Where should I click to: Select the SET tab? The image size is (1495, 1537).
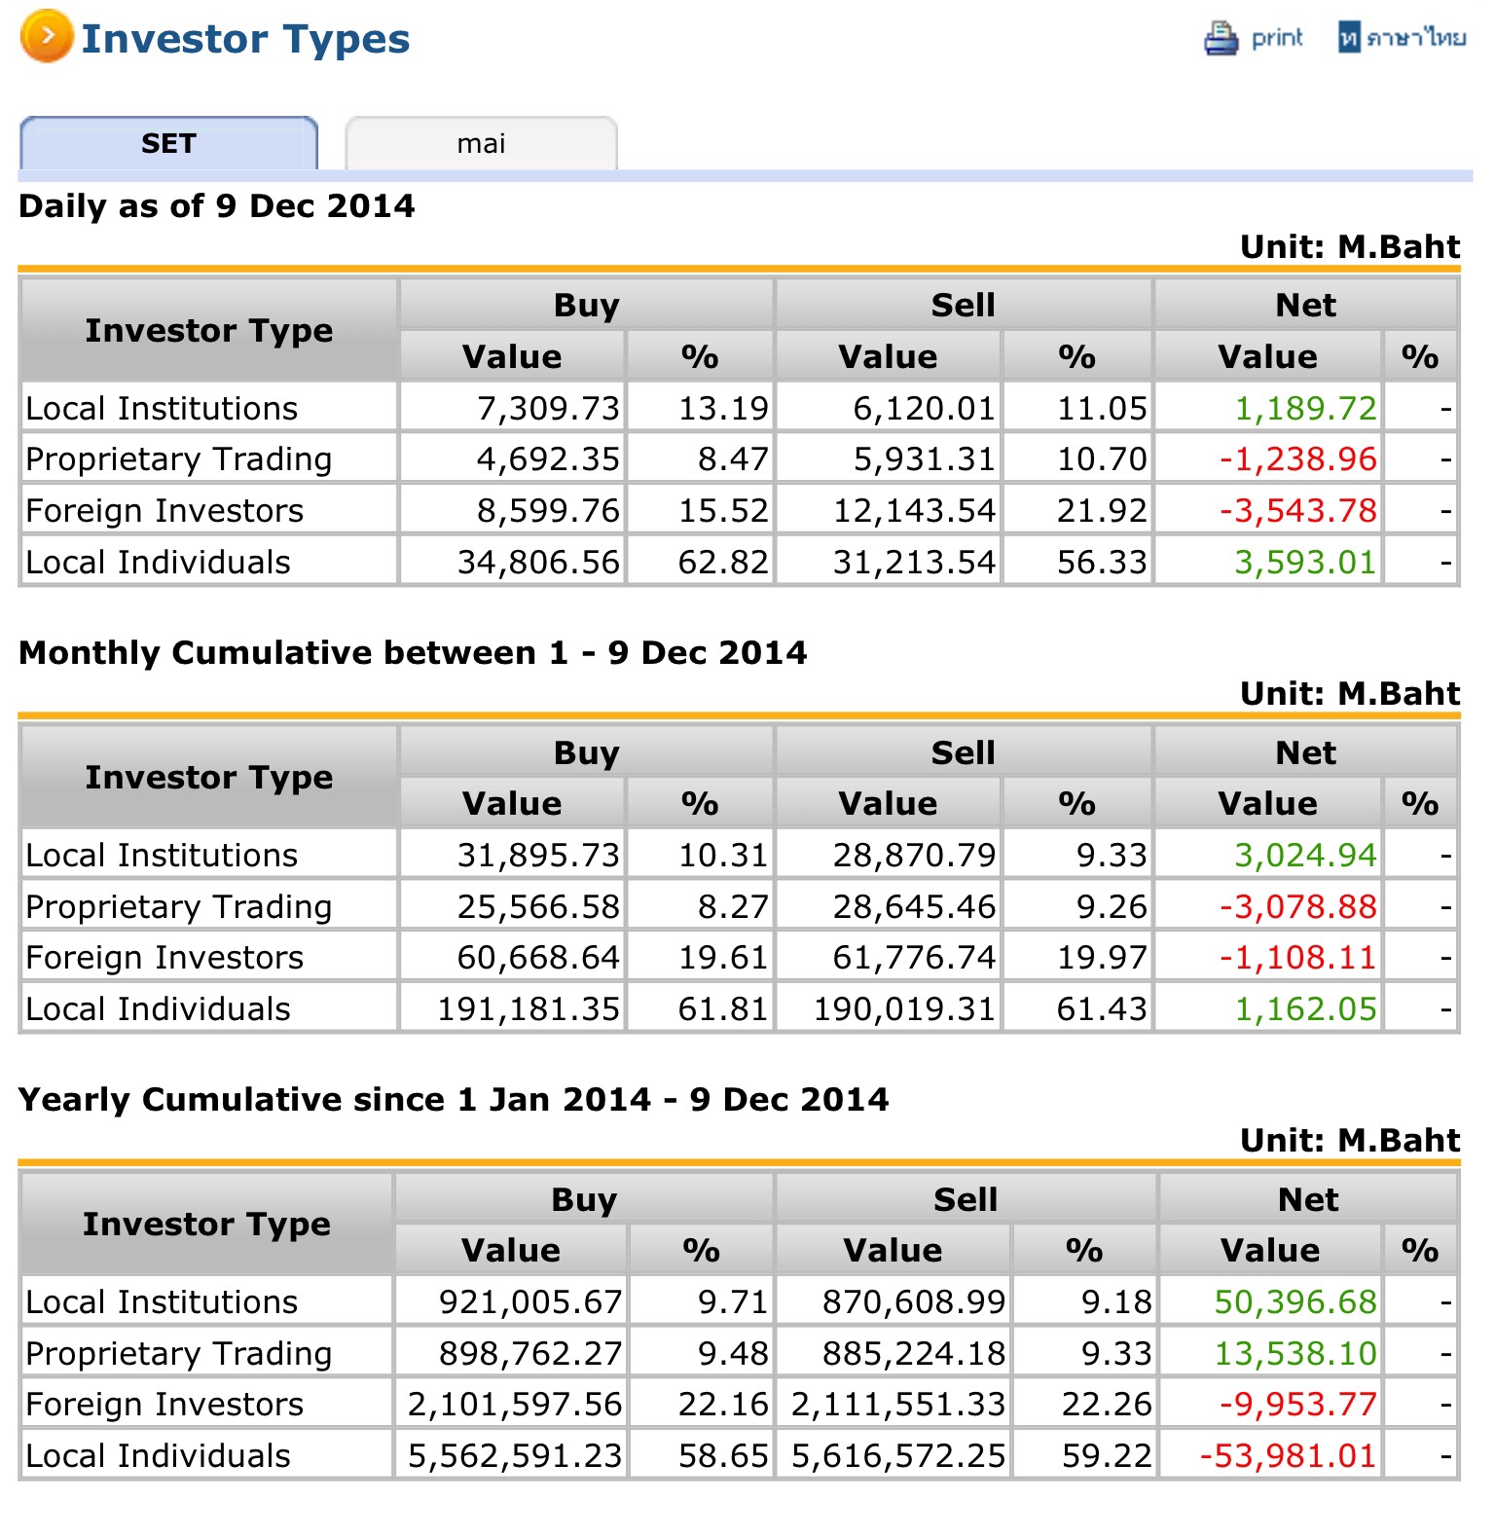(168, 144)
